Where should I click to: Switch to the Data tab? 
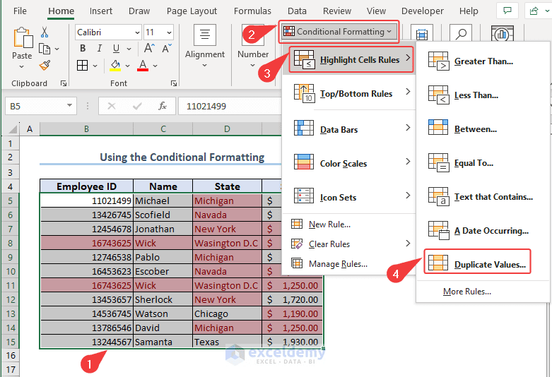(297, 11)
